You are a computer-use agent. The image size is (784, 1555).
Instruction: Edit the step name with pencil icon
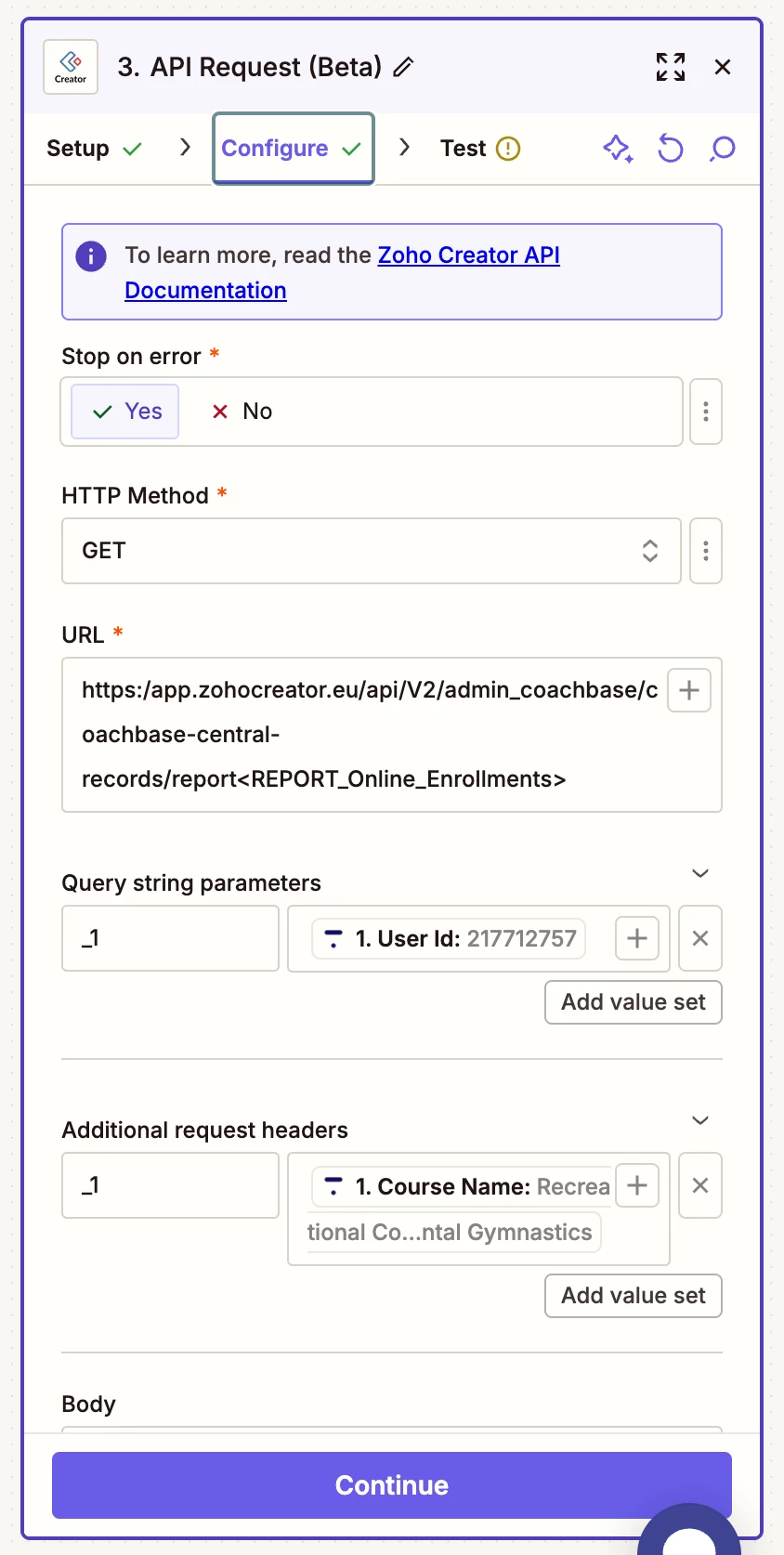click(x=403, y=67)
